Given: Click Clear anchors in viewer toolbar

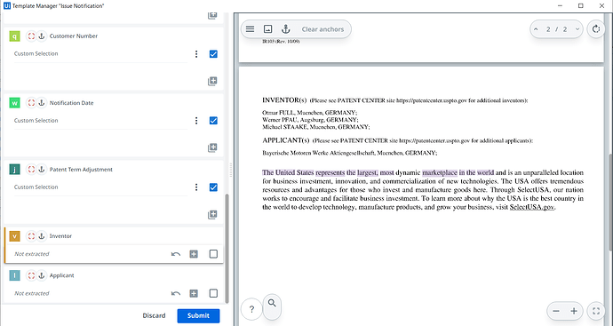Looking at the screenshot, I should (x=322, y=29).
